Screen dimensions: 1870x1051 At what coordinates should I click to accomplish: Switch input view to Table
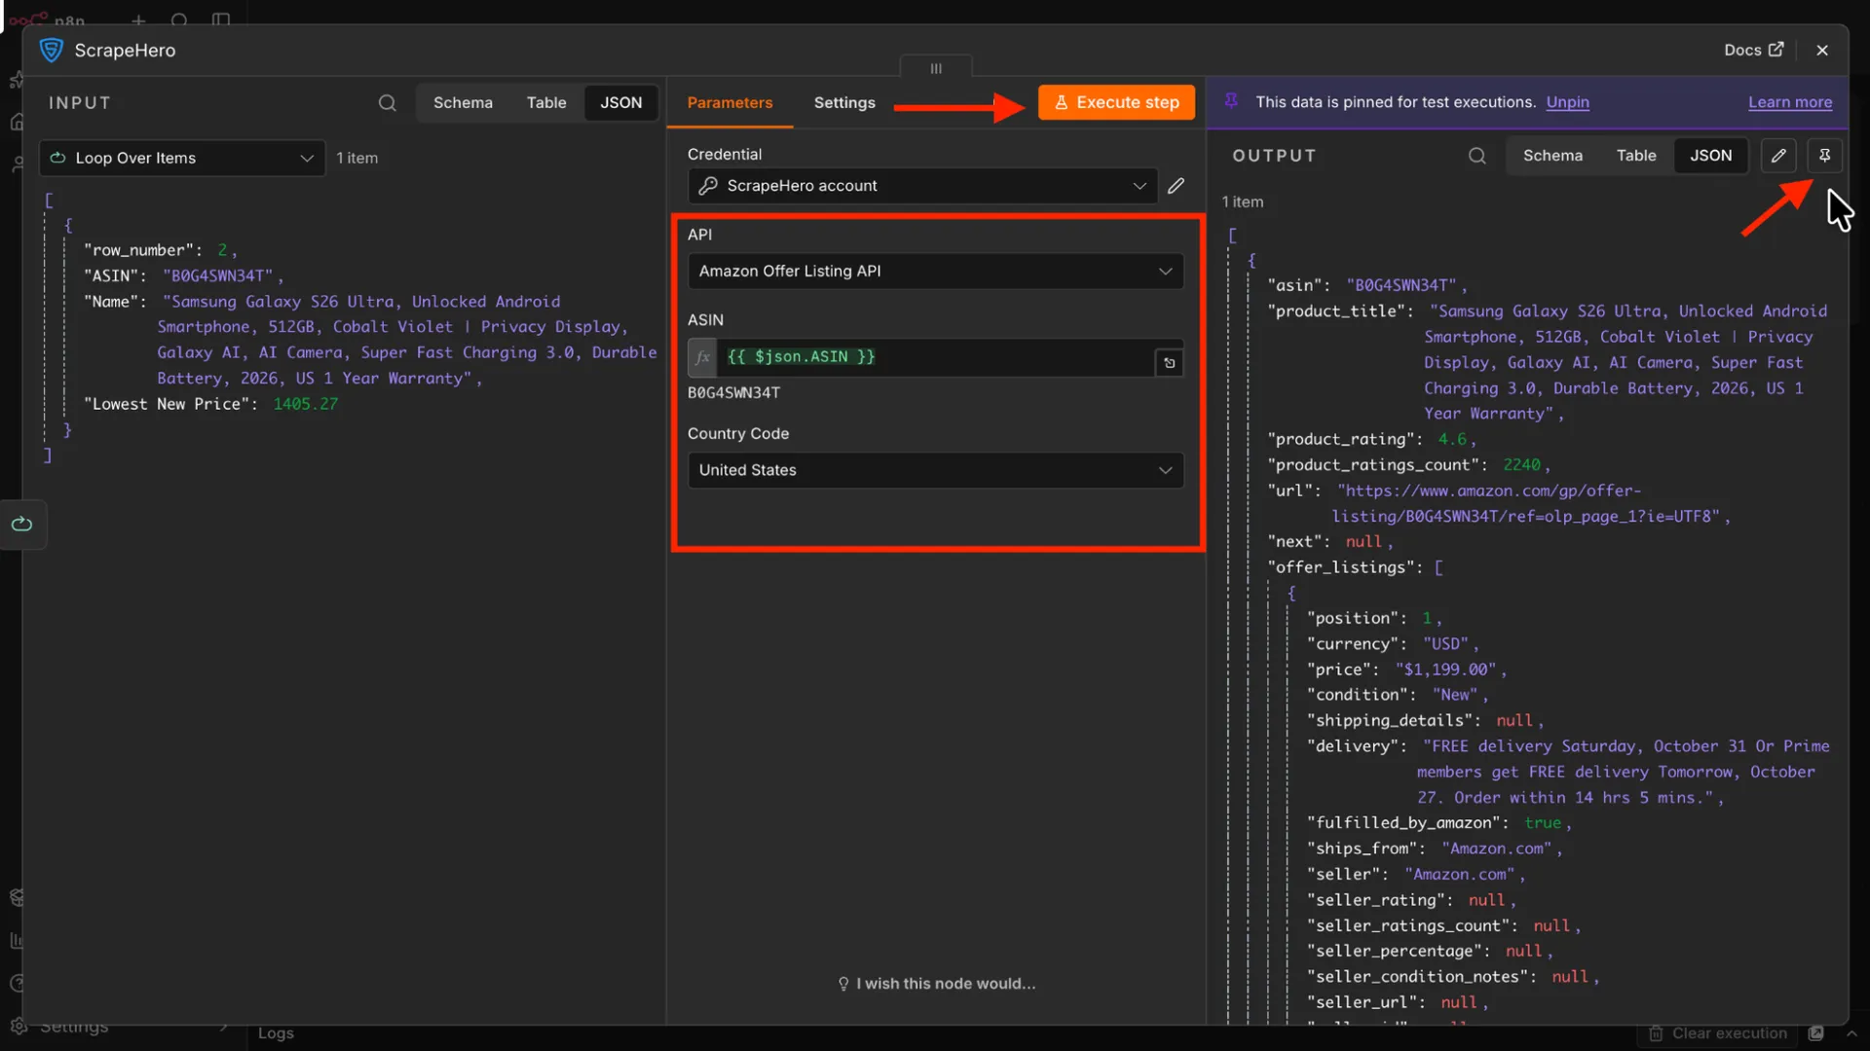click(x=546, y=103)
